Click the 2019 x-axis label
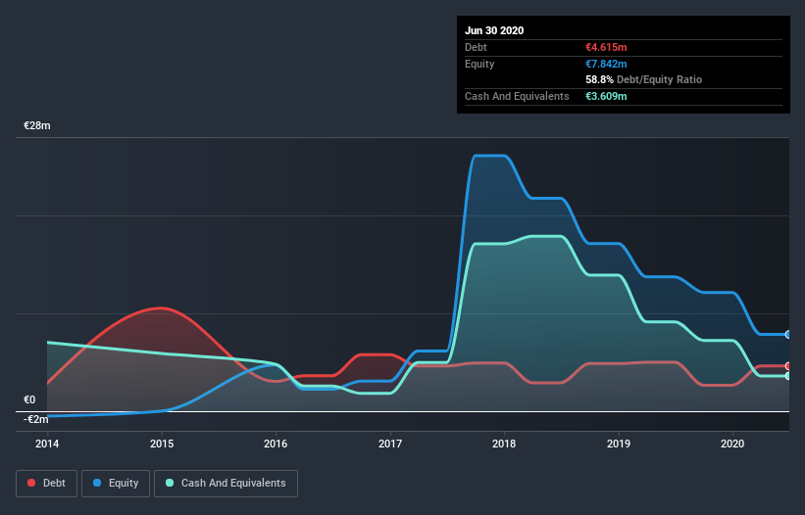Viewport: 805px width, 515px height. click(x=619, y=444)
